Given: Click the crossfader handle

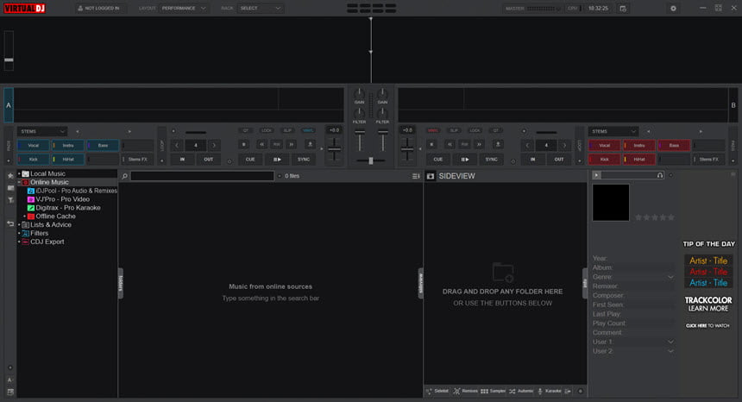Looking at the screenshot, I should point(370,160).
